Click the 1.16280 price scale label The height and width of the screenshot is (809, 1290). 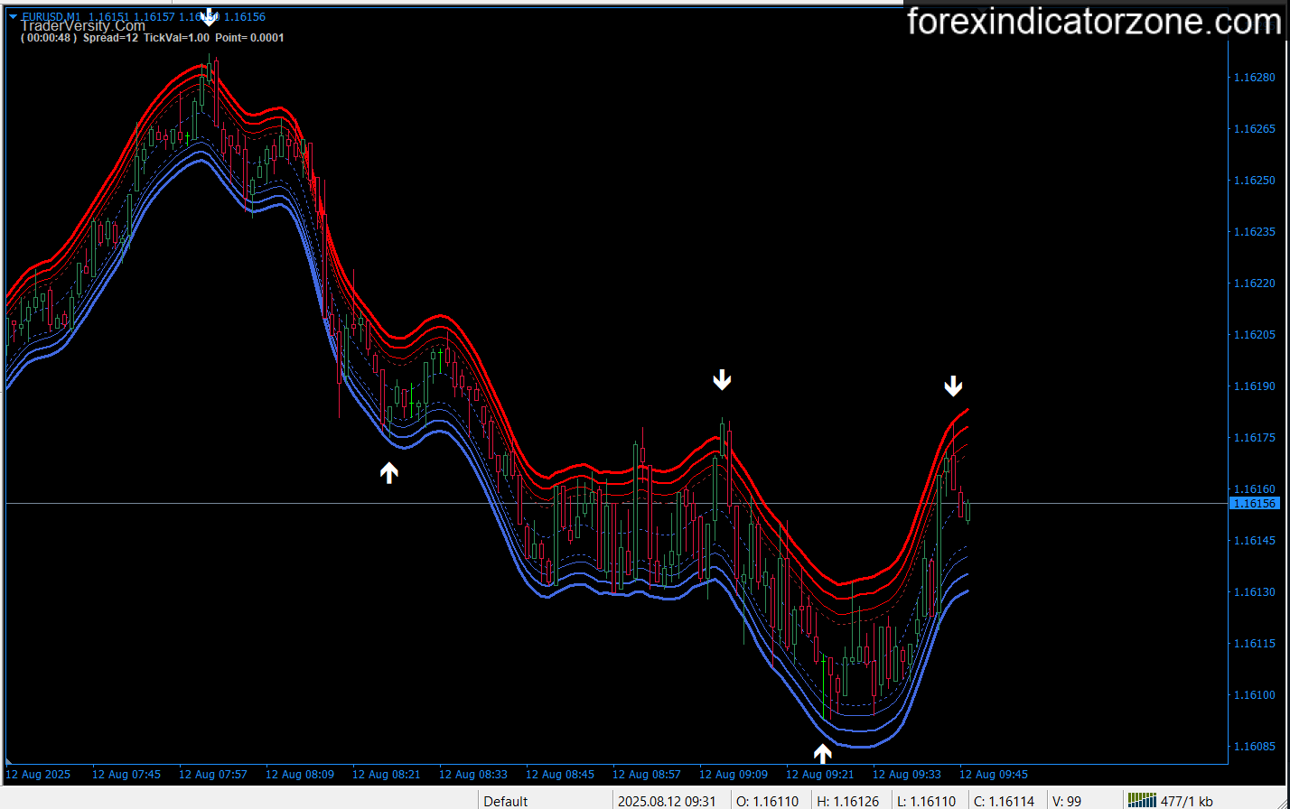1255,78
